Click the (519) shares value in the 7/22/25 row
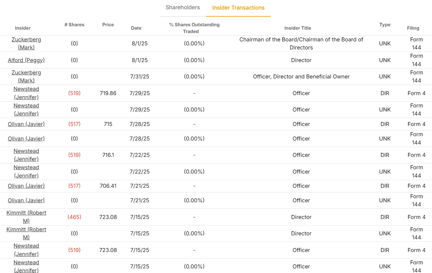Screen dimensions: 432x273 pos(74,155)
